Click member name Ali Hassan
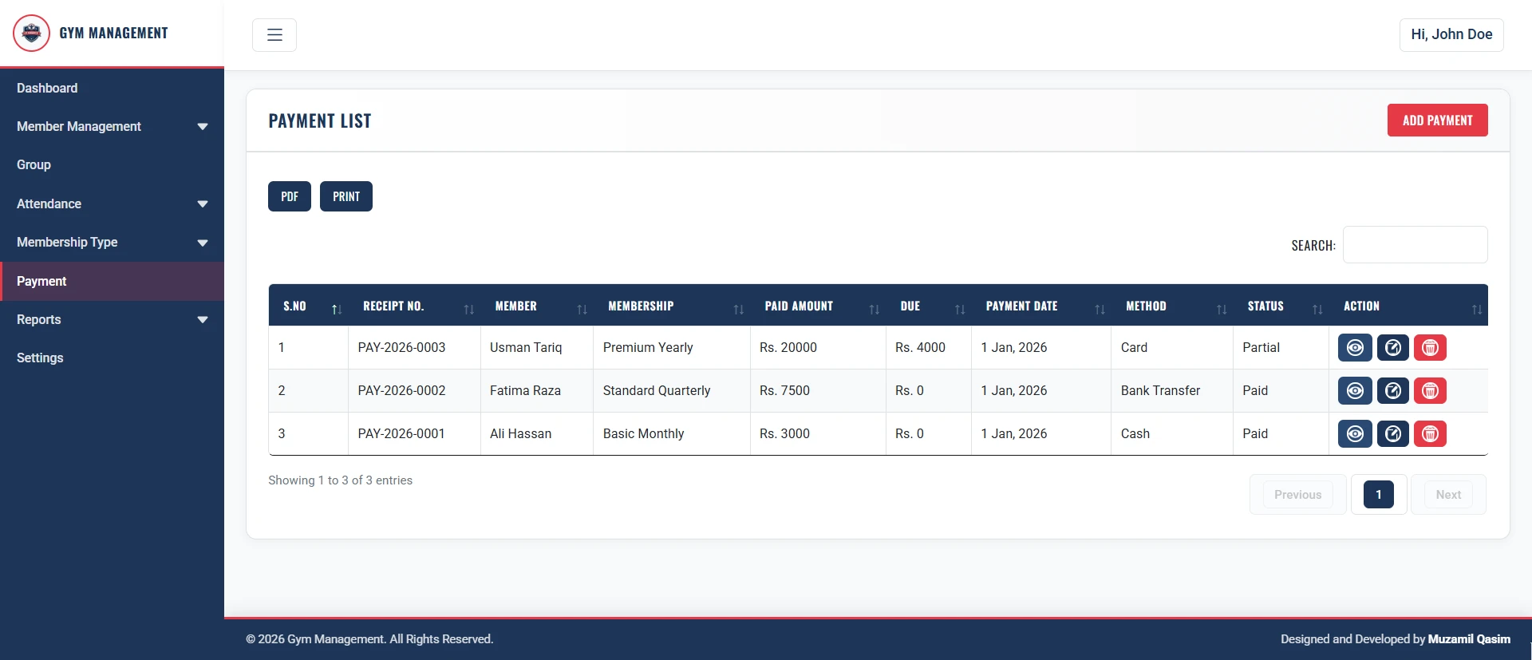The width and height of the screenshot is (1532, 660). (x=520, y=434)
